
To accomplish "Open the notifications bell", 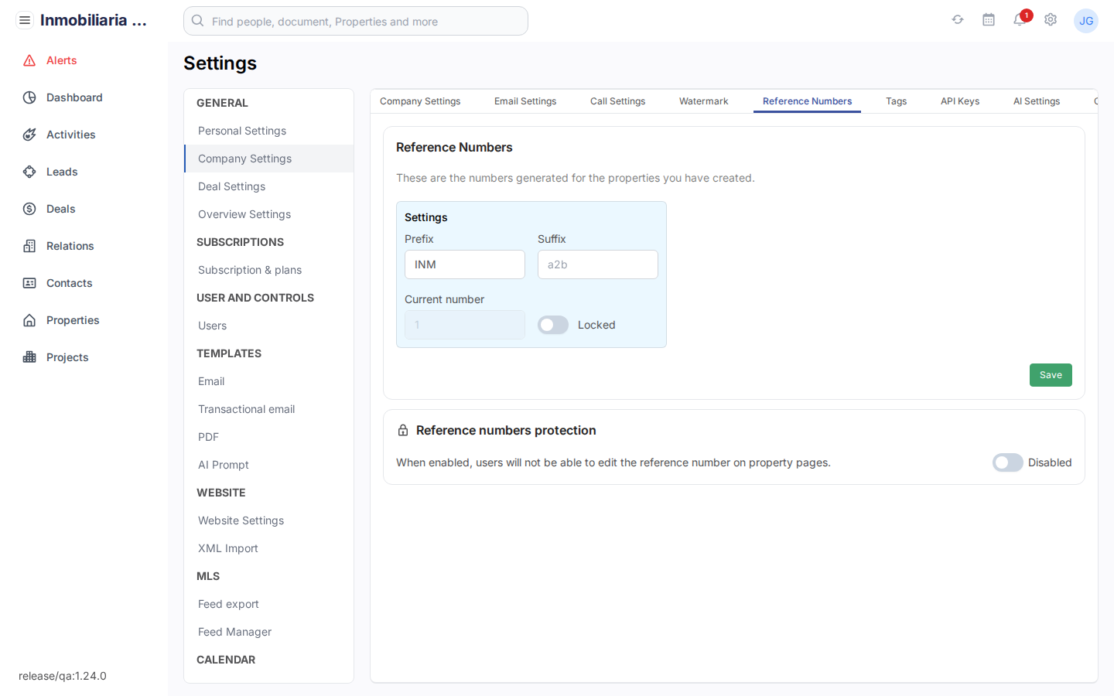I will tap(1019, 21).
